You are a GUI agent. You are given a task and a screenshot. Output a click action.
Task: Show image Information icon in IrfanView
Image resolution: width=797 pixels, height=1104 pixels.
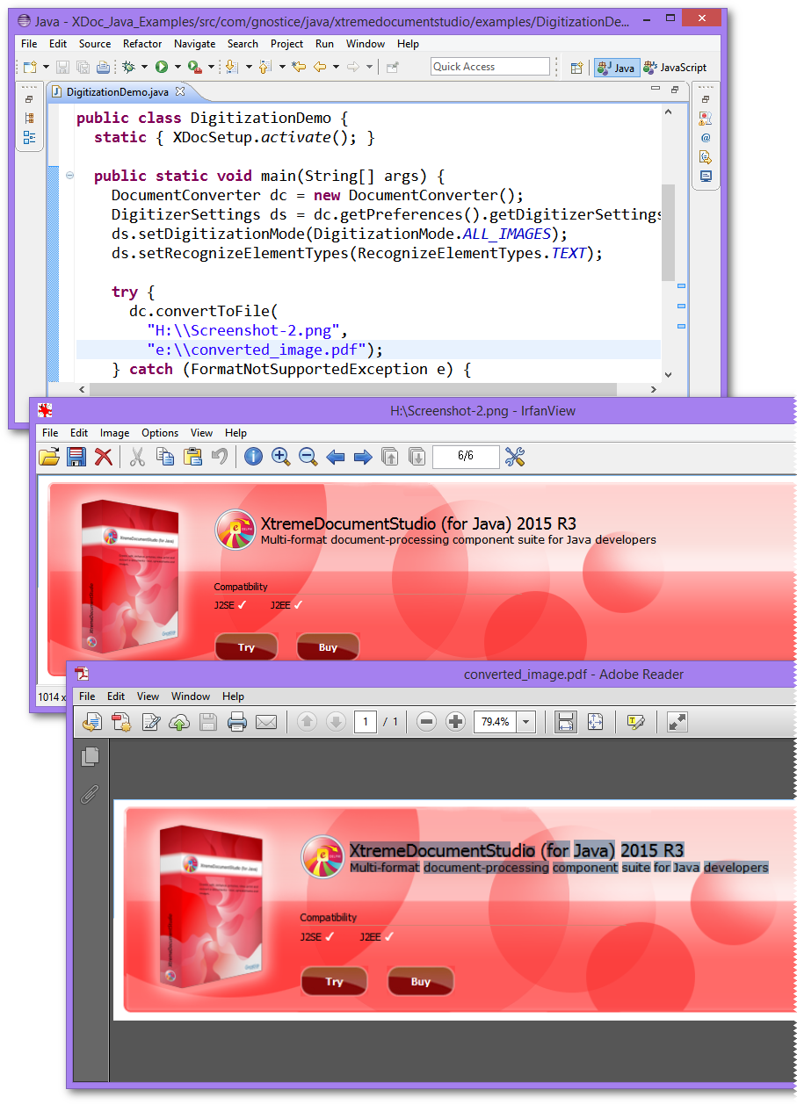pos(253,456)
